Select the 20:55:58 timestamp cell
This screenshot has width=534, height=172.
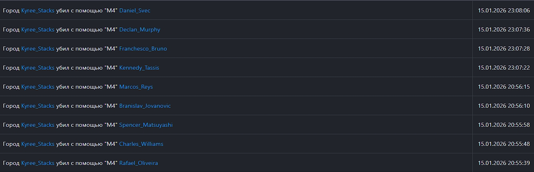pyautogui.click(x=504, y=125)
